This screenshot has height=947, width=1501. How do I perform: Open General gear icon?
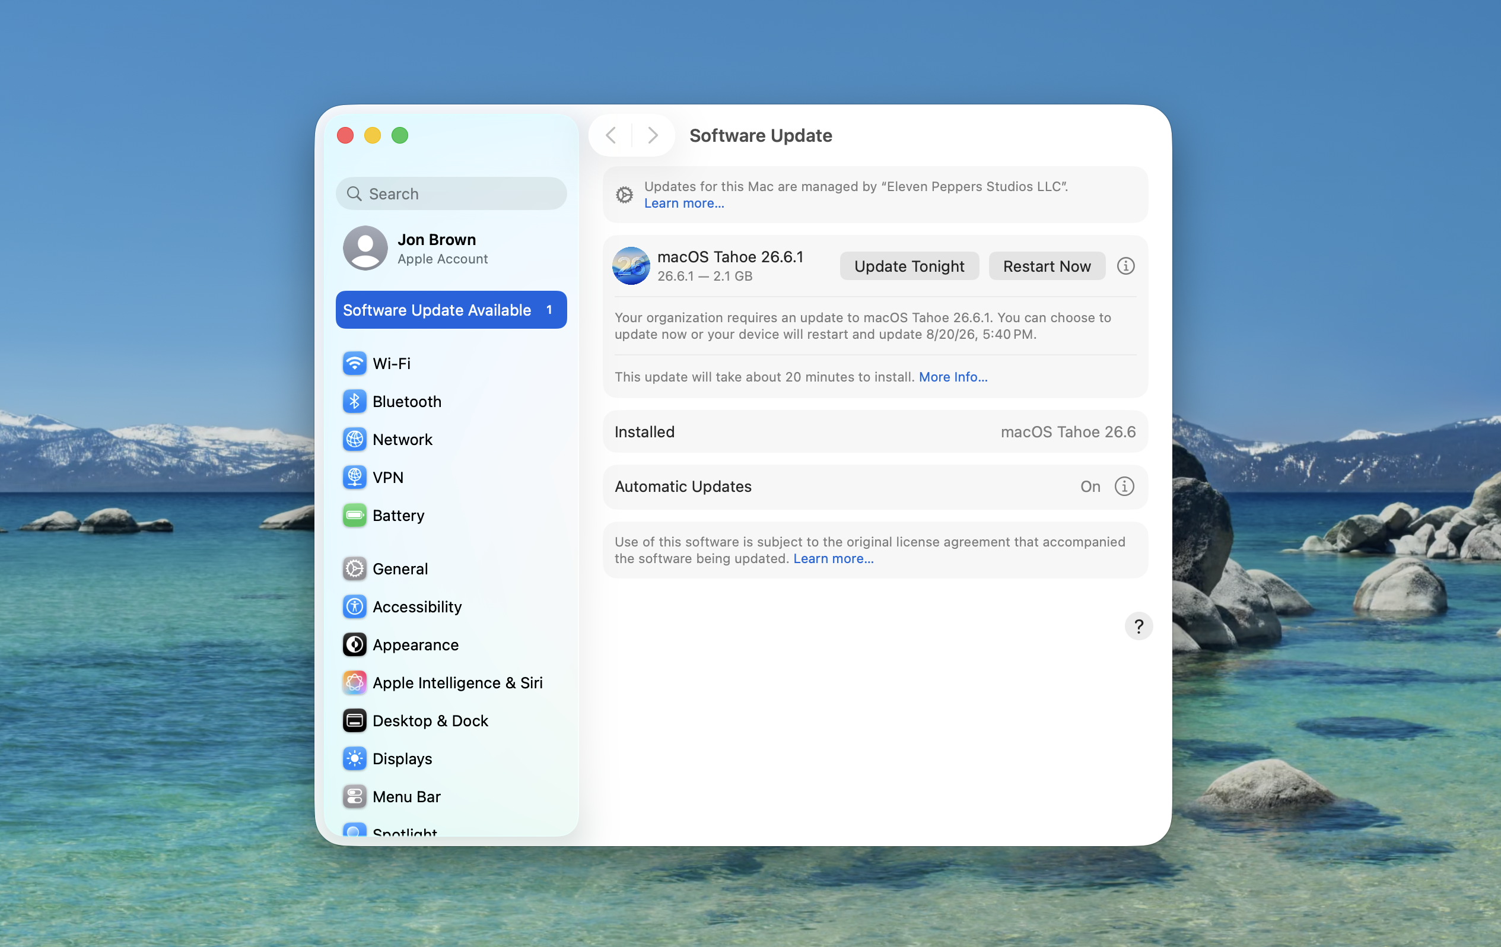(354, 569)
